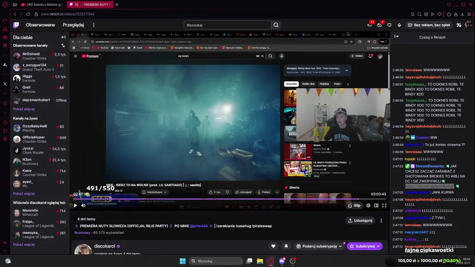
Task: Open Przeglądaj navigation tab
Action: coord(73,25)
